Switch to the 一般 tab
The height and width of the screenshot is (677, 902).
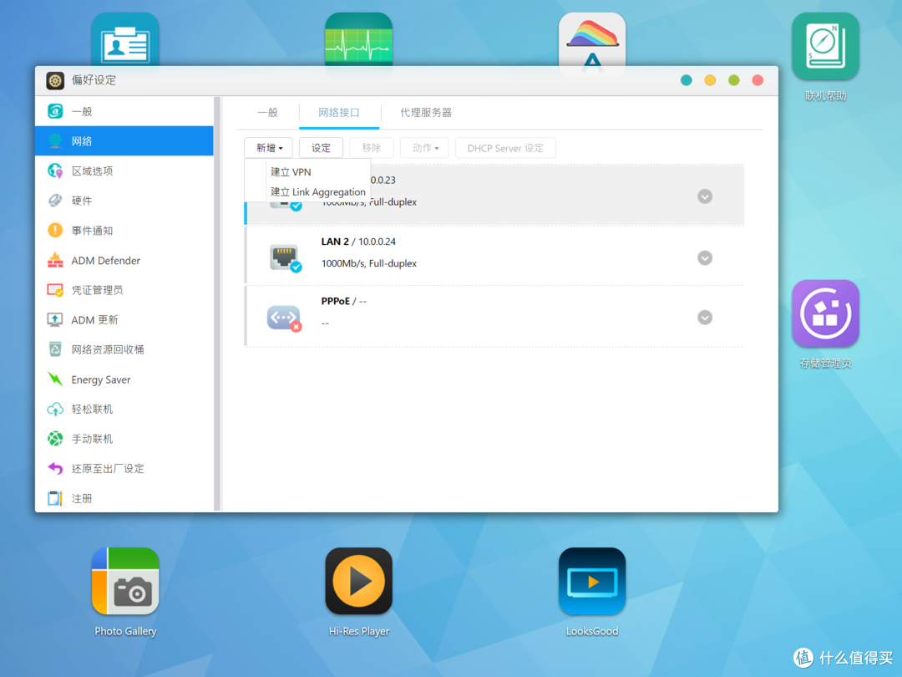[x=267, y=112]
